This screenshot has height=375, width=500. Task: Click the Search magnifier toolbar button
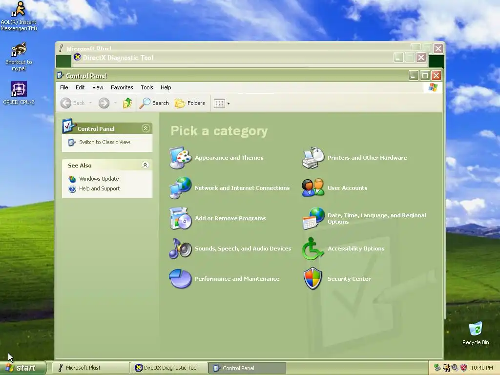pos(154,103)
